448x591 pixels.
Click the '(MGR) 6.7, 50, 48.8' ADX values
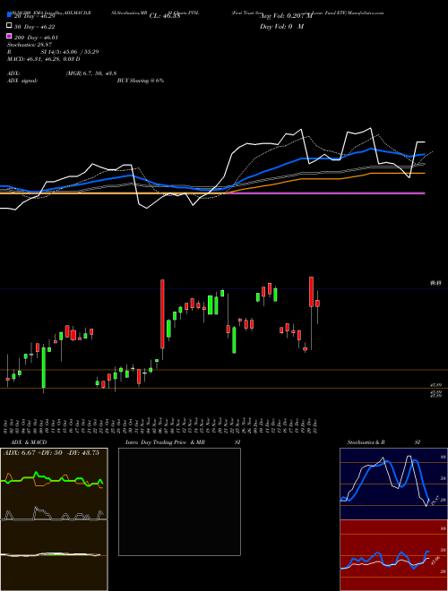pos(90,73)
